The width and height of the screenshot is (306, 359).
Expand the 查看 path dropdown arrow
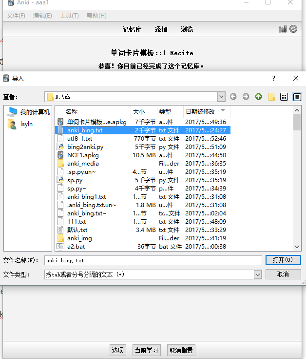221,97
